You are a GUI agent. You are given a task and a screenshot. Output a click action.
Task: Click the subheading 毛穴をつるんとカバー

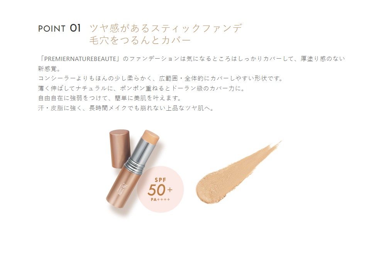click(x=140, y=40)
